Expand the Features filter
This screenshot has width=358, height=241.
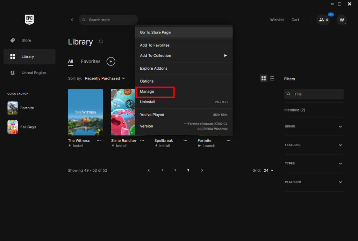(314, 145)
